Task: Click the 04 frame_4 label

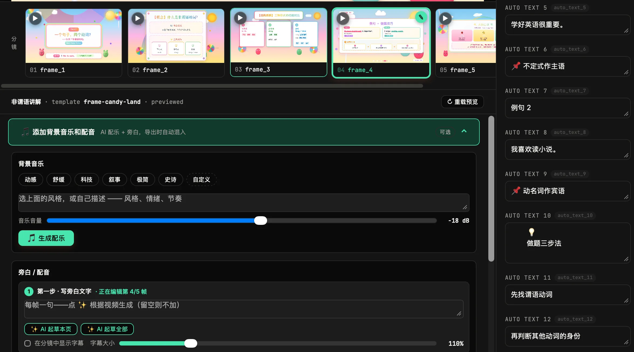Action: click(x=355, y=70)
